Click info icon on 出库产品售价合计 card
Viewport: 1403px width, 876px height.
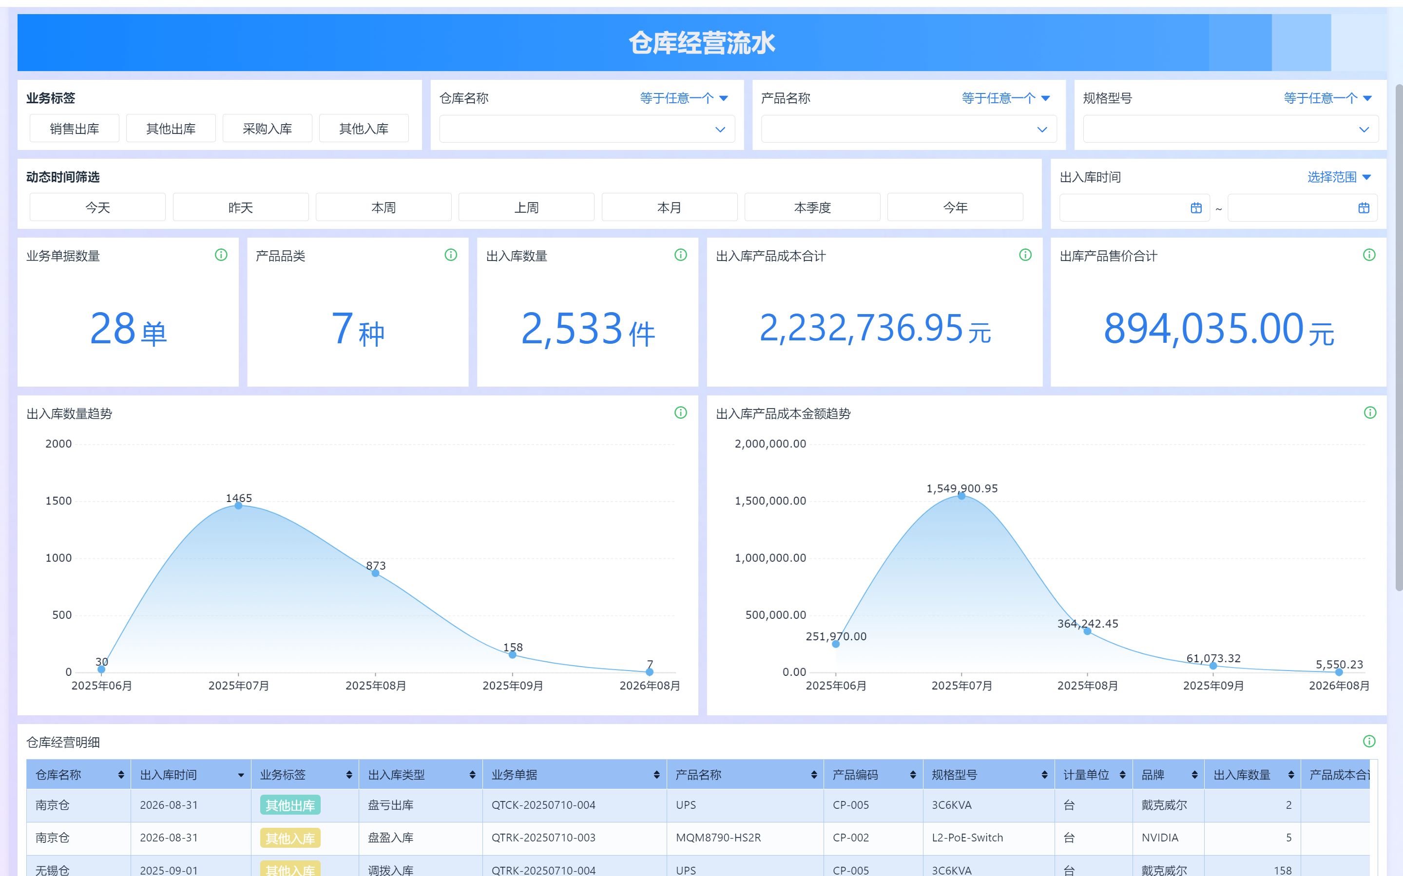click(x=1369, y=255)
